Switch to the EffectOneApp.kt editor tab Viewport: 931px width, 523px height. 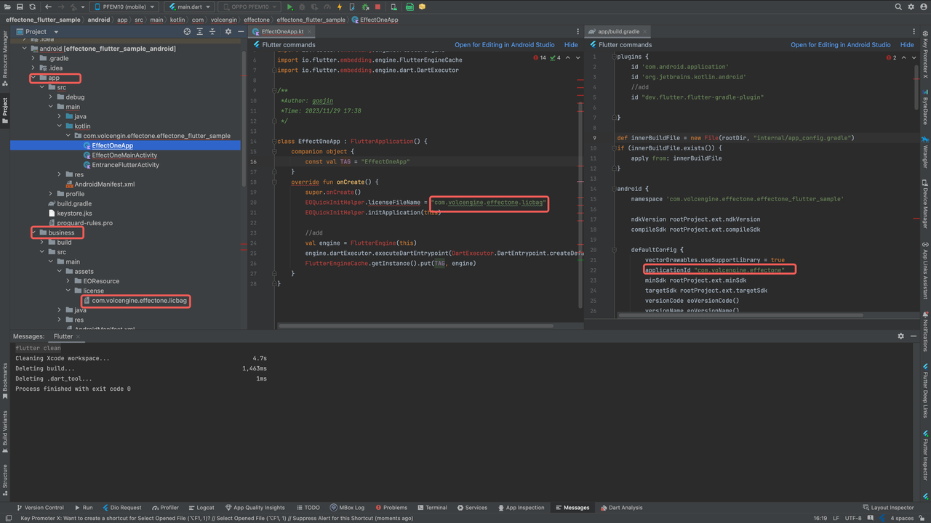pos(282,31)
